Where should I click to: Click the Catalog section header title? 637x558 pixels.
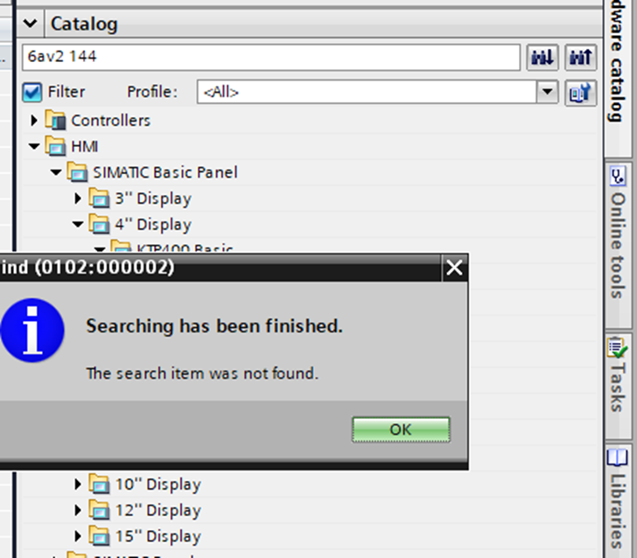(84, 24)
